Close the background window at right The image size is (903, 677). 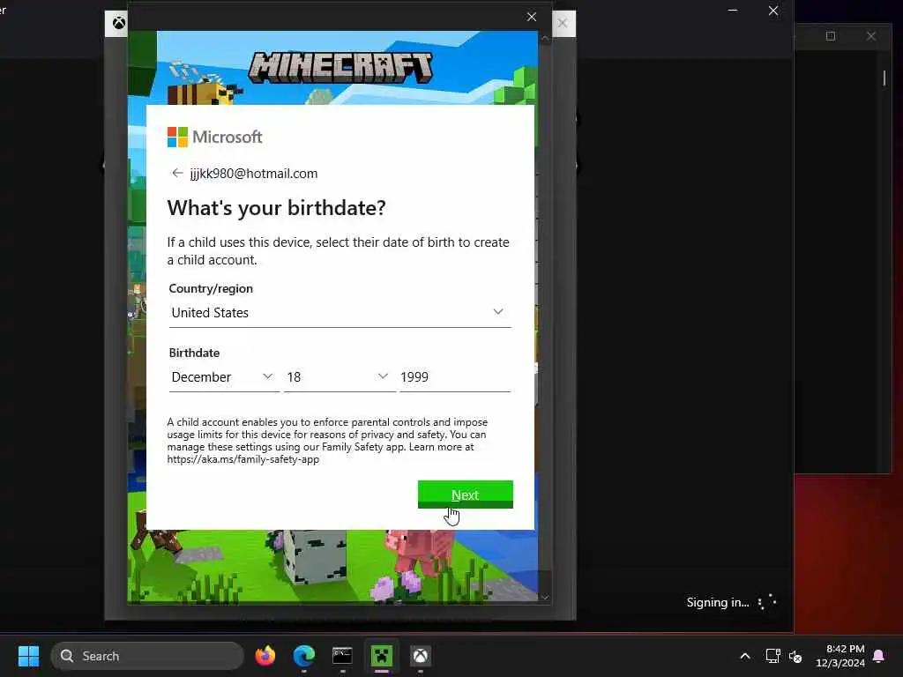tap(871, 36)
